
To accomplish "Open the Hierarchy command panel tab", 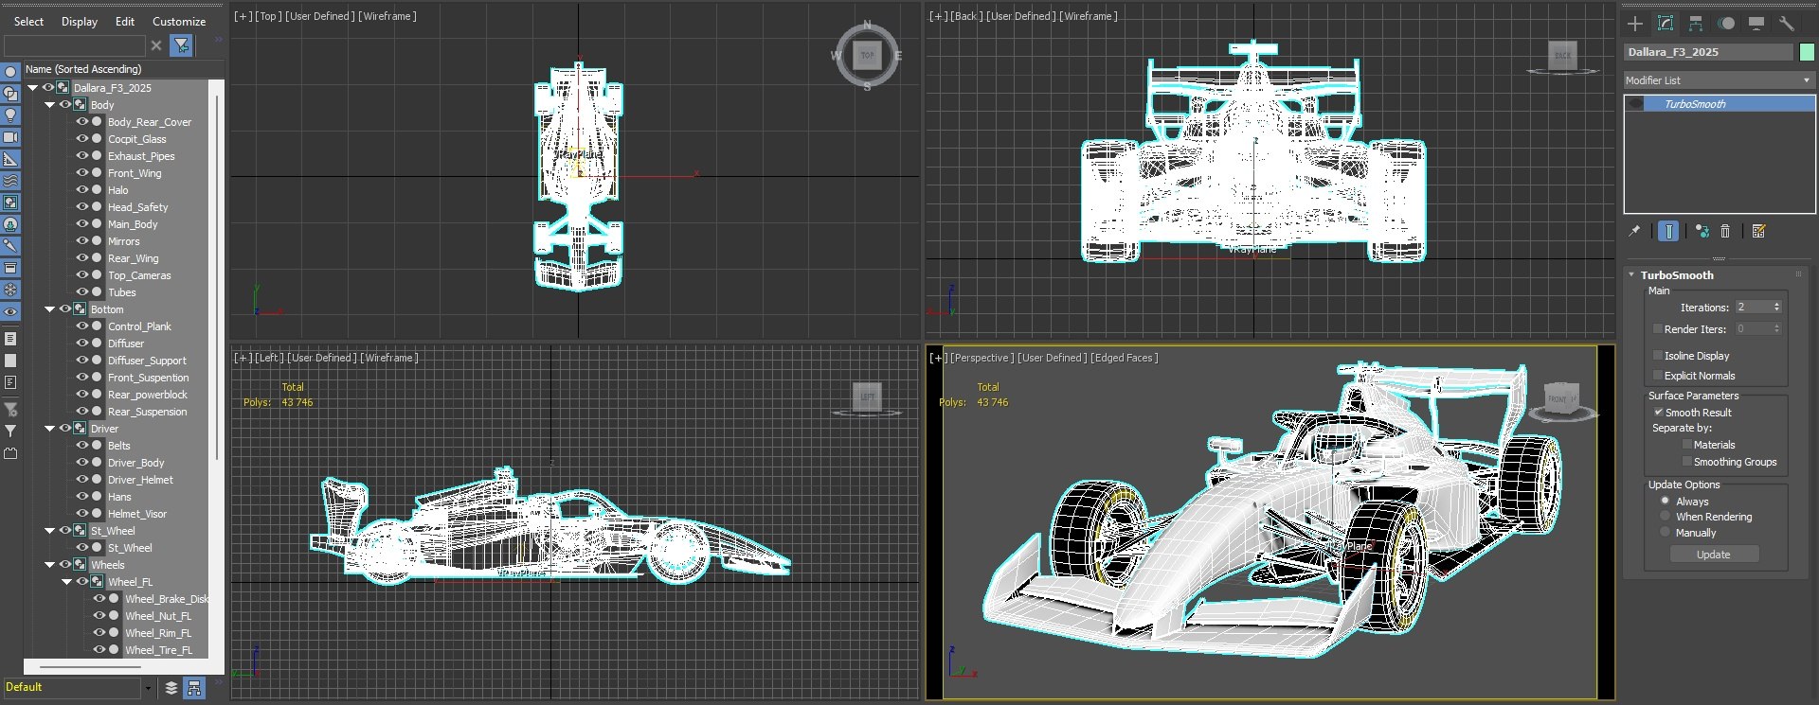I will 1696,24.
